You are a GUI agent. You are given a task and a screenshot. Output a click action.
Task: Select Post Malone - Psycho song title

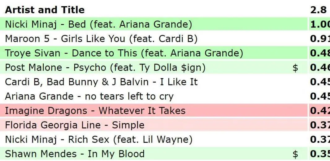105,68
